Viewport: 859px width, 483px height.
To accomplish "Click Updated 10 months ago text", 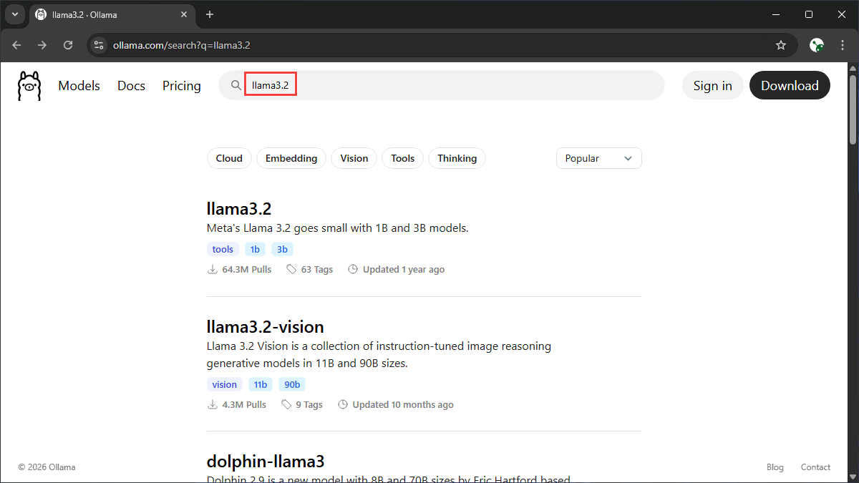I will click(403, 404).
